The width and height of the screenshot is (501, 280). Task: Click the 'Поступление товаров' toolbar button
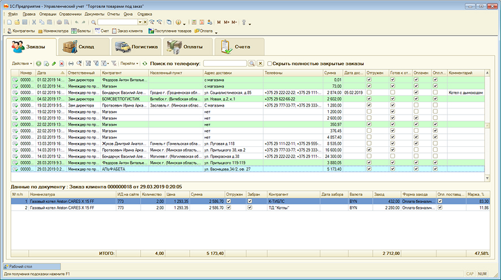[171, 30]
